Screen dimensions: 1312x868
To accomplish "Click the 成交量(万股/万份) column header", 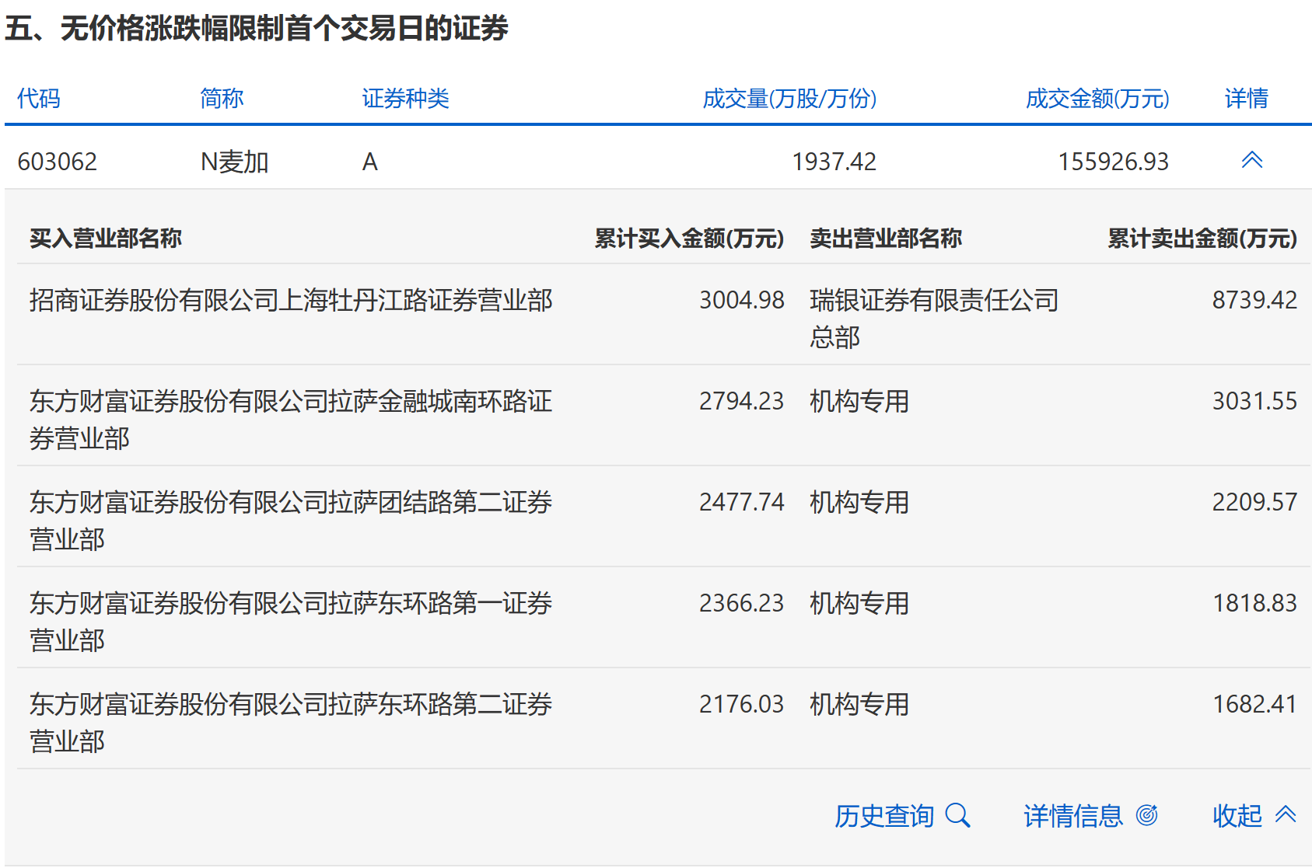I will coord(789,99).
